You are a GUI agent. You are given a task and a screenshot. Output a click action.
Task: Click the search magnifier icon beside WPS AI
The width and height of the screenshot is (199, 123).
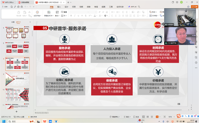(x=139, y=7)
